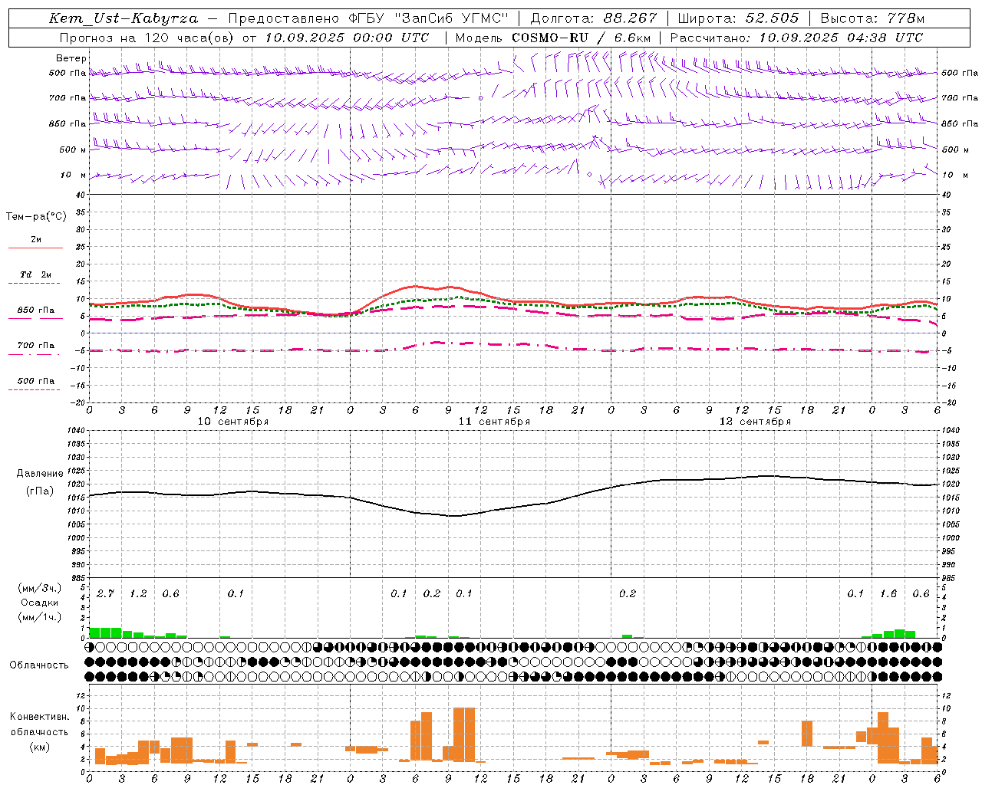Click the '(мм/1ч.)' units label

(x=39, y=617)
